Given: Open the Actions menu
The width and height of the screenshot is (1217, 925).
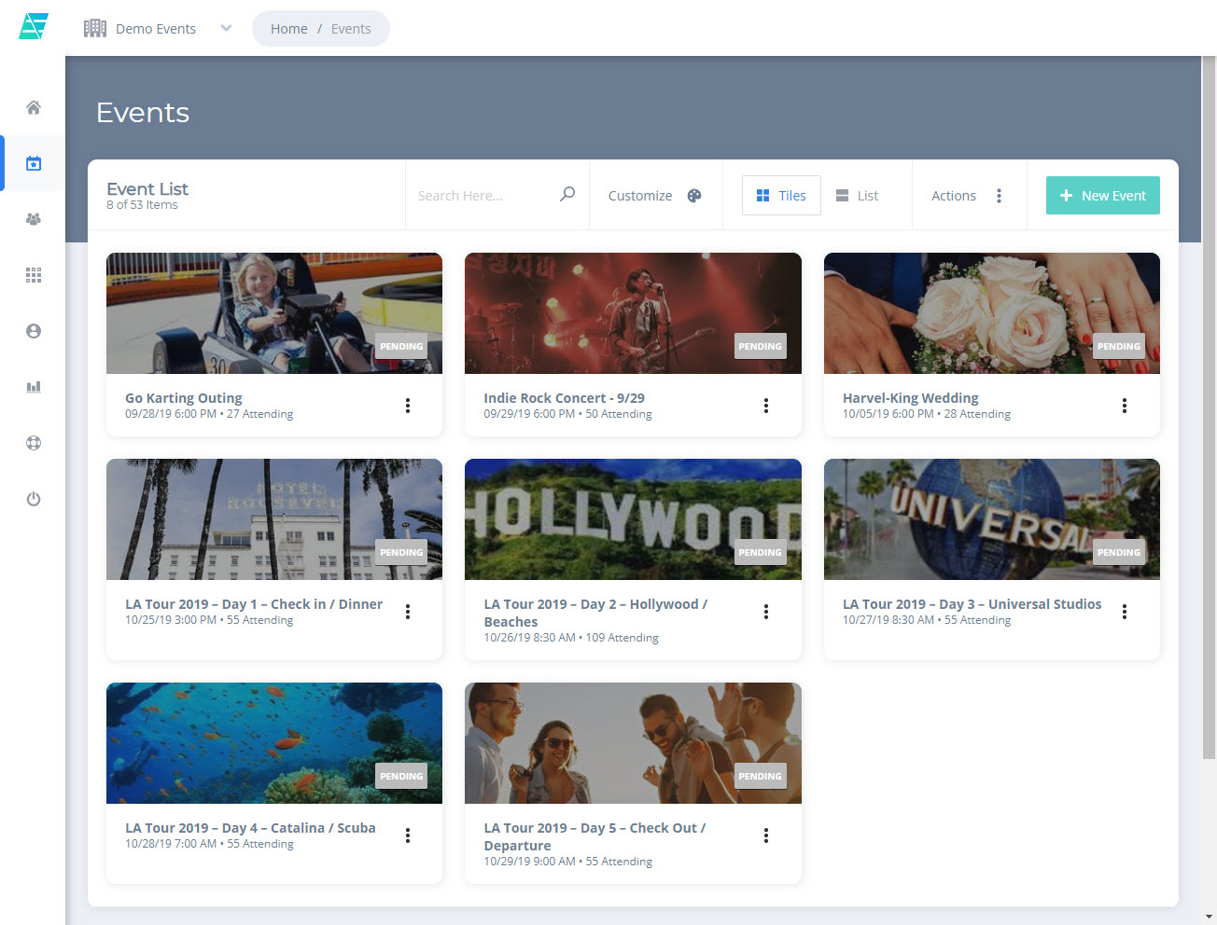Looking at the screenshot, I should coord(967,196).
